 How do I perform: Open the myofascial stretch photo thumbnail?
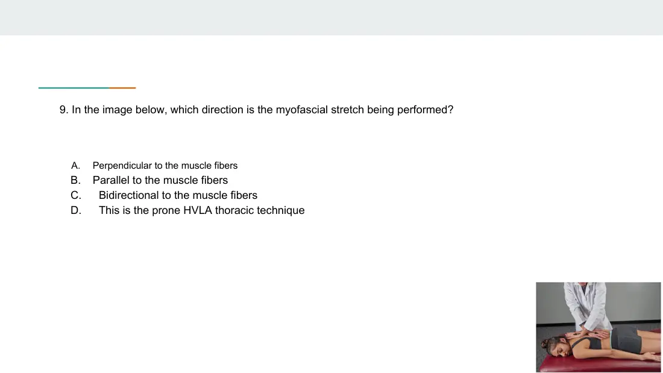(x=599, y=327)
